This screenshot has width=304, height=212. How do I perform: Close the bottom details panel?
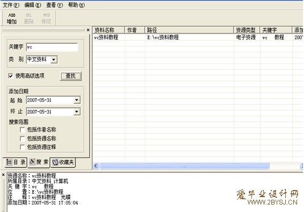(x=3, y=175)
